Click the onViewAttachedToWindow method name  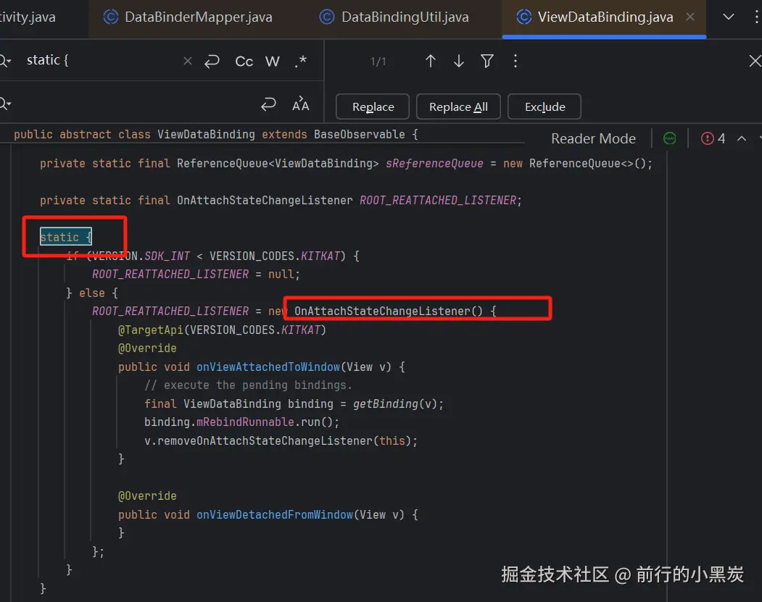click(x=268, y=367)
